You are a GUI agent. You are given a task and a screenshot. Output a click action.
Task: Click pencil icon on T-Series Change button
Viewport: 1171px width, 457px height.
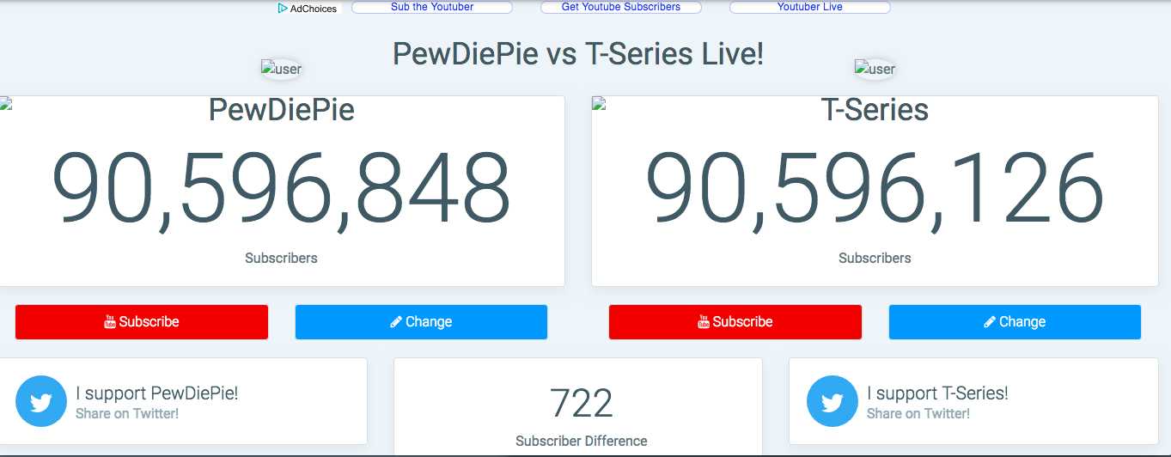990,322
